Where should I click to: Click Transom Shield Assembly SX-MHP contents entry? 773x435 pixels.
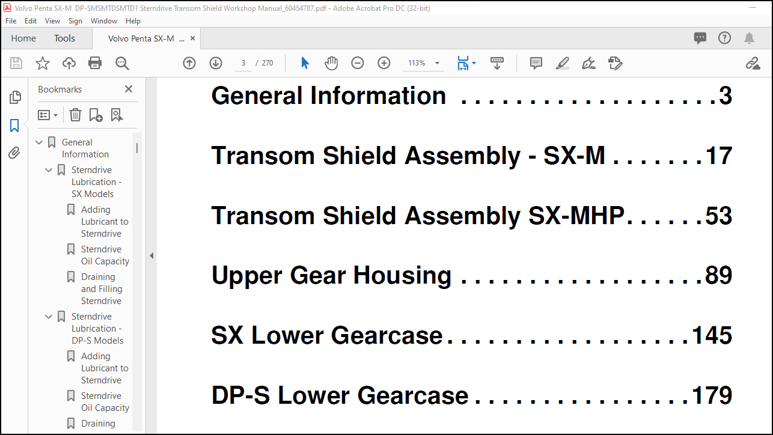pyautogui.click(x=472, y=216)
